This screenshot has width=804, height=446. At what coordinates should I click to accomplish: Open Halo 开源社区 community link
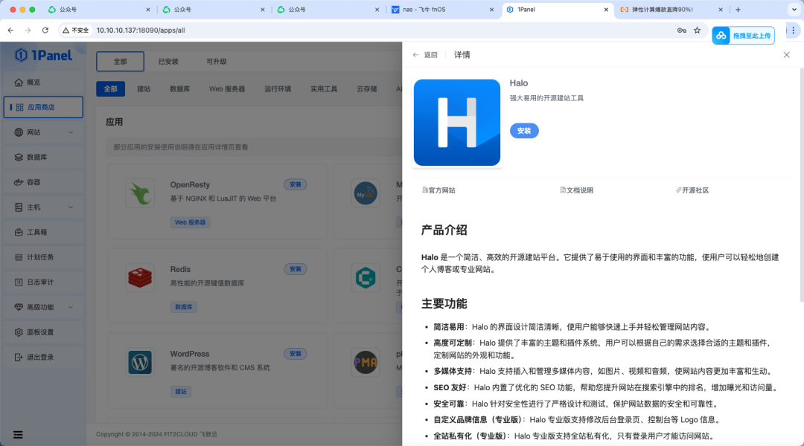(x=692, y=190)
